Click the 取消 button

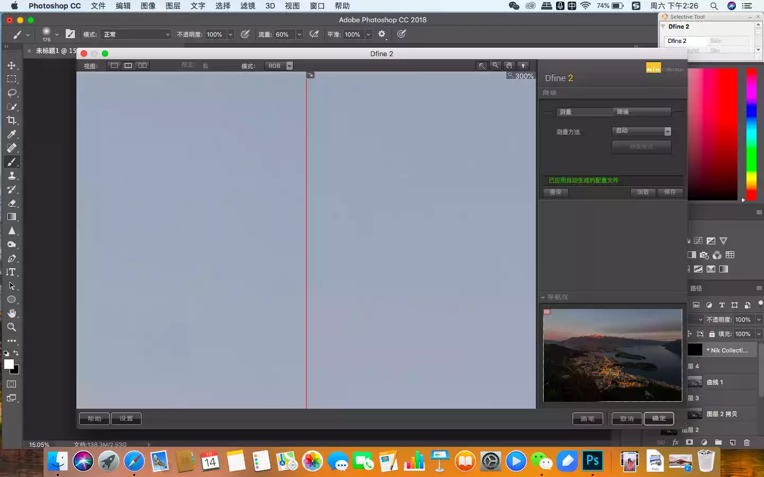coord(627,419)
